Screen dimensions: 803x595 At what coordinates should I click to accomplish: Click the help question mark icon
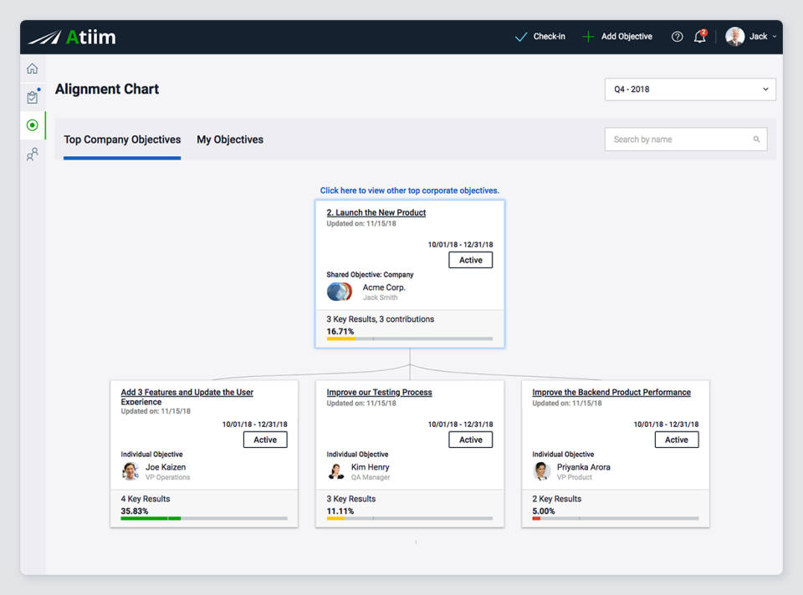coord(677,37)
